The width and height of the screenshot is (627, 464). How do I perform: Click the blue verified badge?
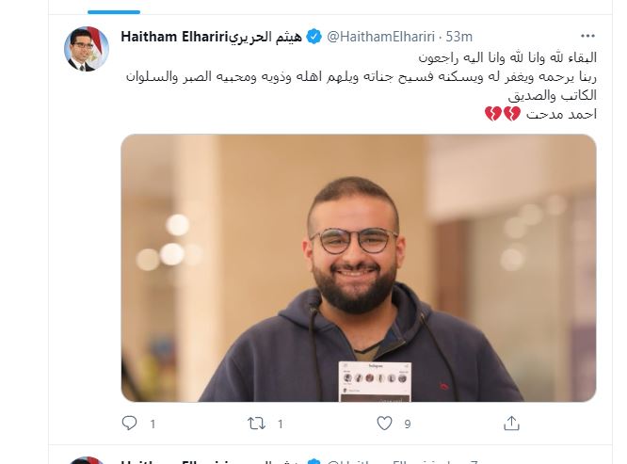(313, 37)
